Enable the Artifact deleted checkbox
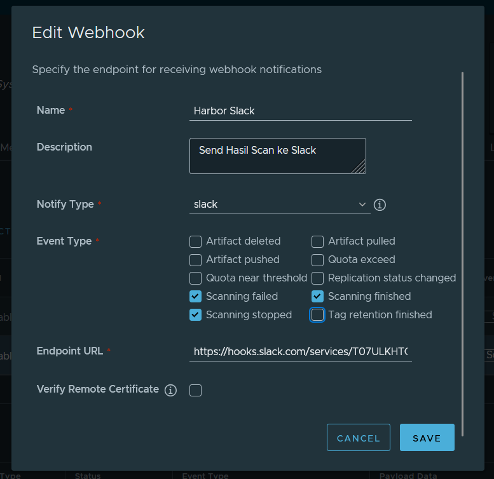Image resolution: width=494 pixels, height=479 pixels. coord(196,241)
